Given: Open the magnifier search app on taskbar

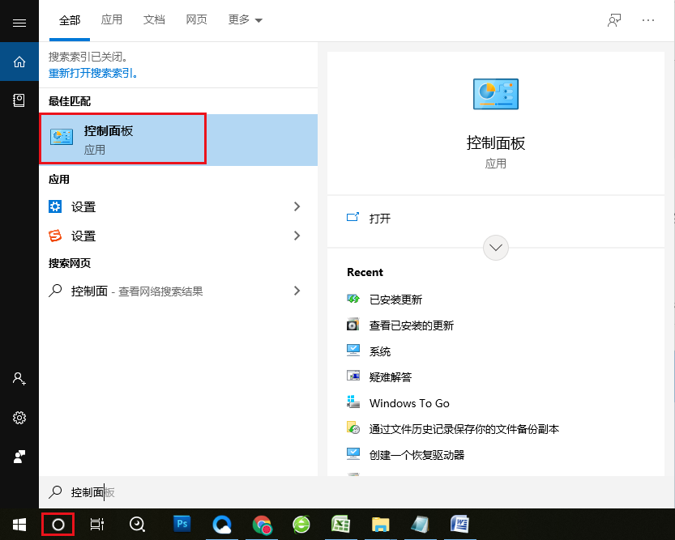Looking at the screenshot, I should [137, 525].
